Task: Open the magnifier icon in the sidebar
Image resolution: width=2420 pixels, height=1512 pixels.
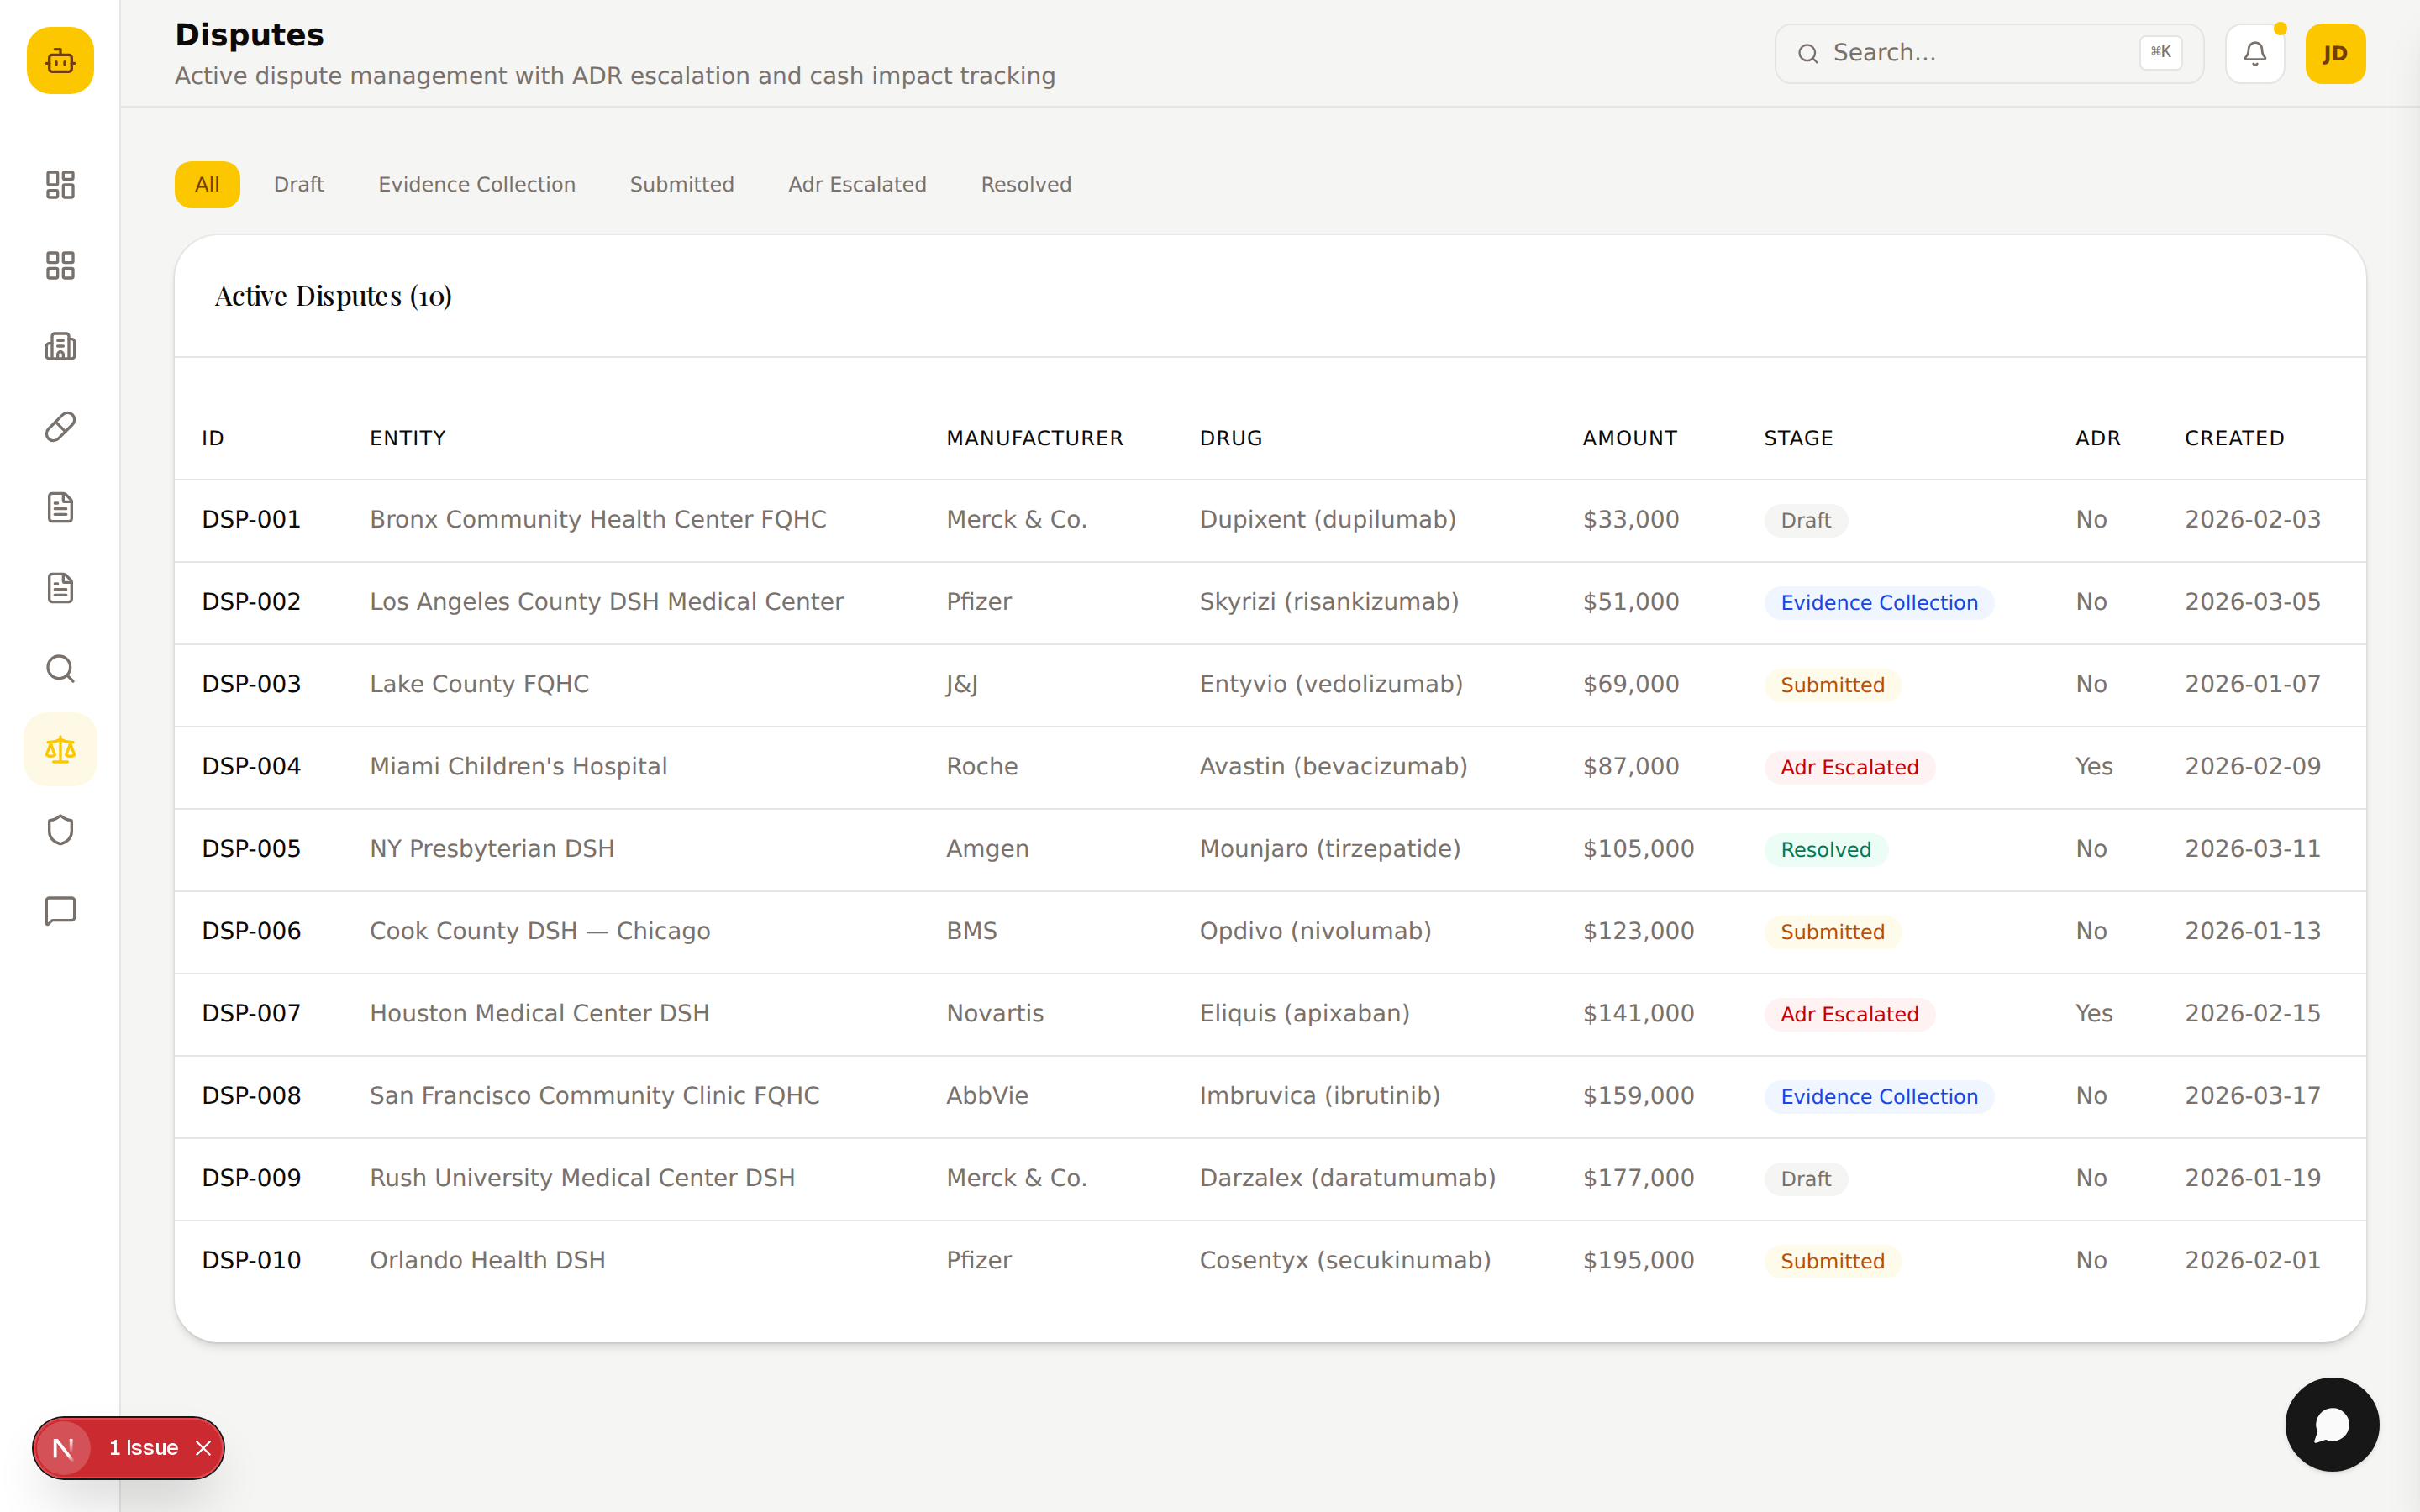Action: tap(60, 669)
